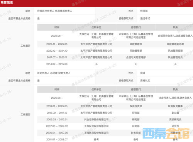
Task: Click 太平洋资产管理有限责任公司 in the 2017.07 row
Action: coord(96,57)
